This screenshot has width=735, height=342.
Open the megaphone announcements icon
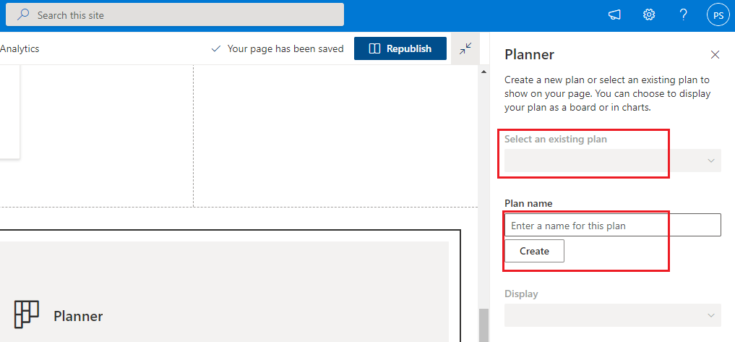pyautogui.click(x=614, y=15)
